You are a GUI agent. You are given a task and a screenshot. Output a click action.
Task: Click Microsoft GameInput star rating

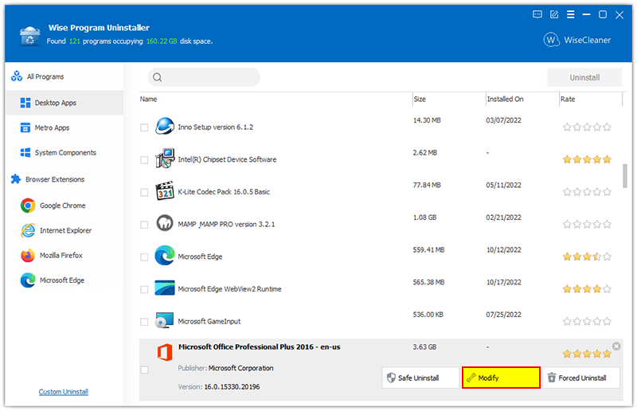coord(587,322)
